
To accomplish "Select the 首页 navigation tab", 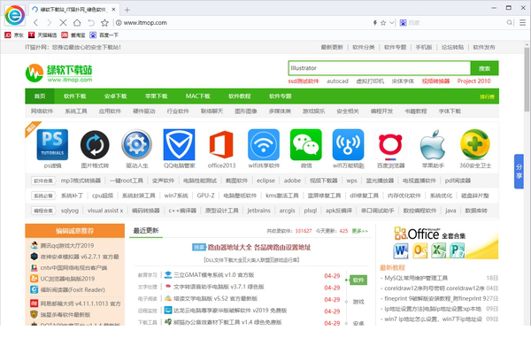I will tap(40, 96).
